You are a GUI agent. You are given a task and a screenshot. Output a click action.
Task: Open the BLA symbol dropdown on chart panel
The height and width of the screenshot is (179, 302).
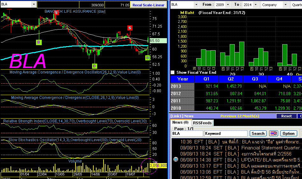click(34, 4)
